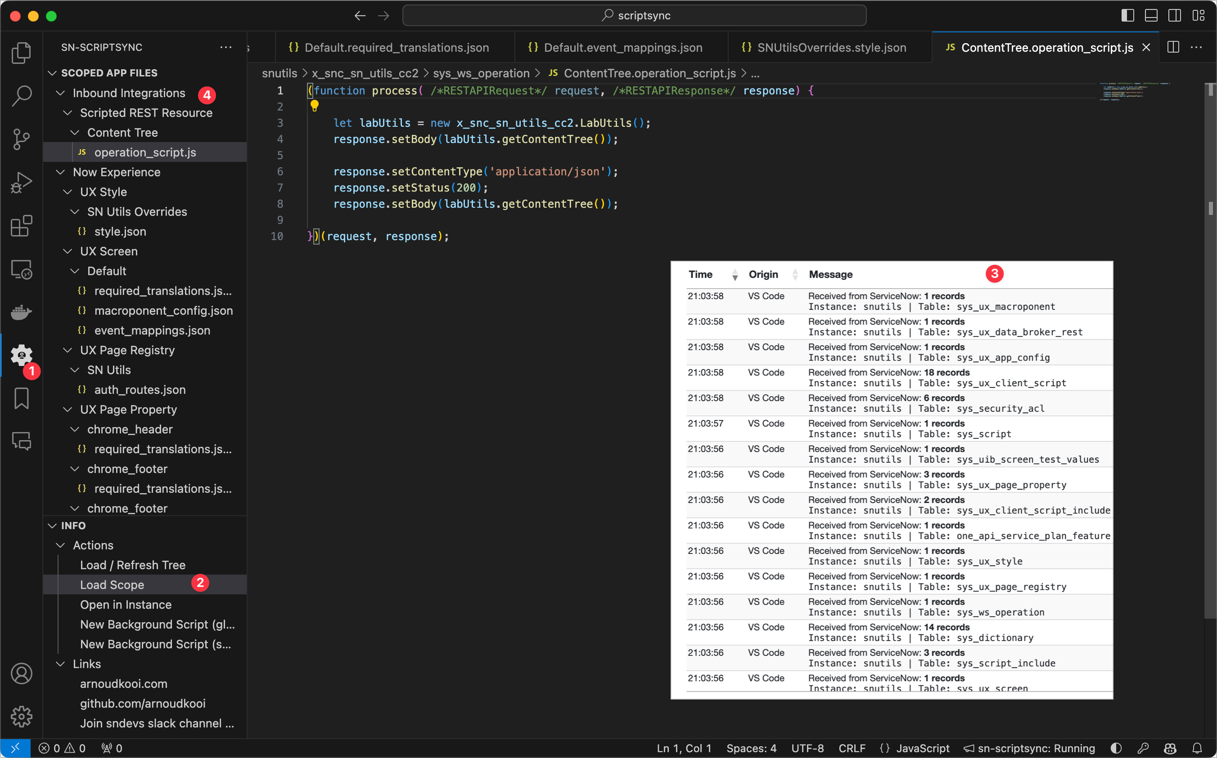Run the Load / Refresh Tree action
Viewport: 1217px width, 758px height.
[132, 565]
